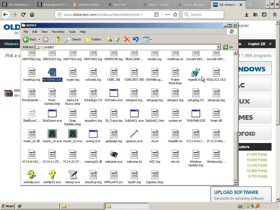Open the Help menu
This screenshot has height=210, width=280.
[83, 32]
